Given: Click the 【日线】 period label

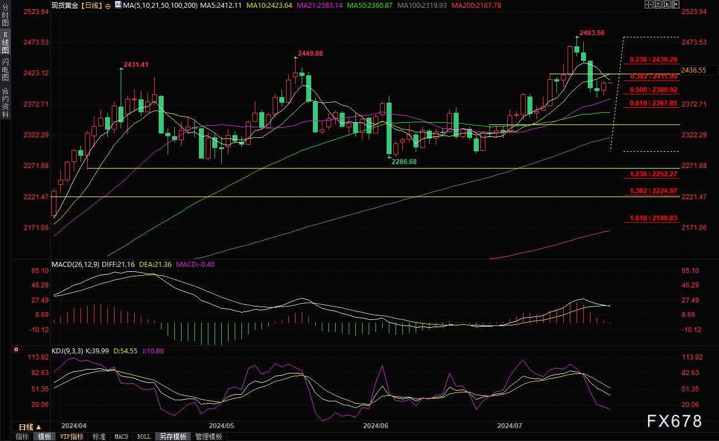Looking at the screenshot, I should [x=91, y=5].
